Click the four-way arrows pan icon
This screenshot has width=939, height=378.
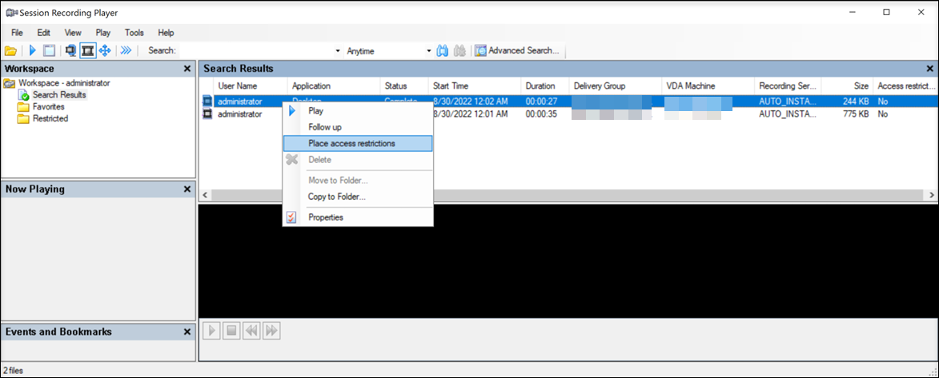[105, 51]
